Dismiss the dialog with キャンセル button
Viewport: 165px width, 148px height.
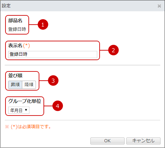(x=143, y=141)
